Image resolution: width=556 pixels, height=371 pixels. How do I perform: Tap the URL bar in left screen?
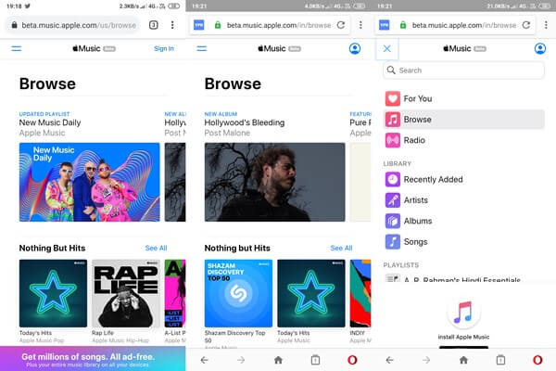[x=73, y=25]
